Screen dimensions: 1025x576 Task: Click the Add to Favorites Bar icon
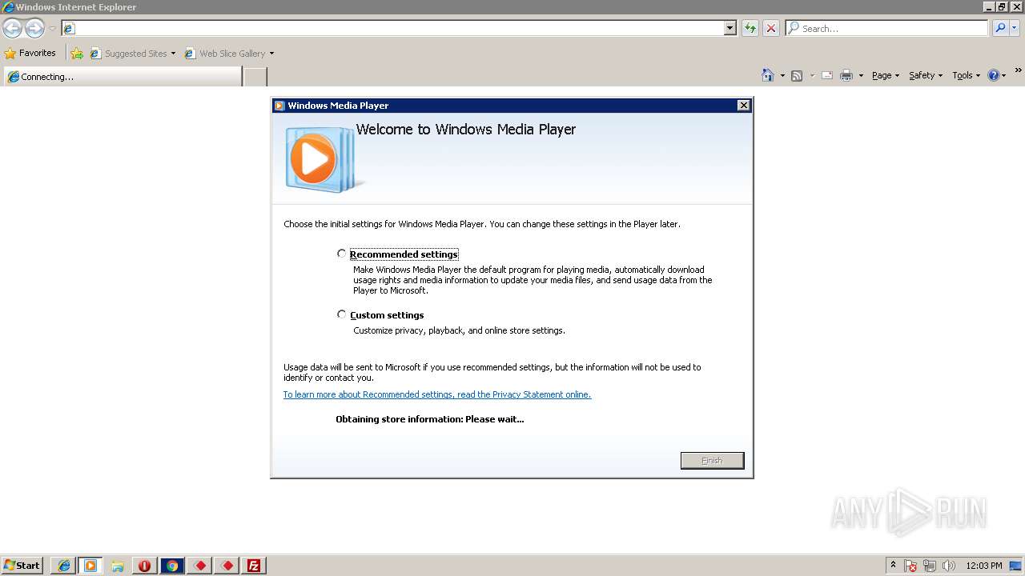[x=77, y=54]
